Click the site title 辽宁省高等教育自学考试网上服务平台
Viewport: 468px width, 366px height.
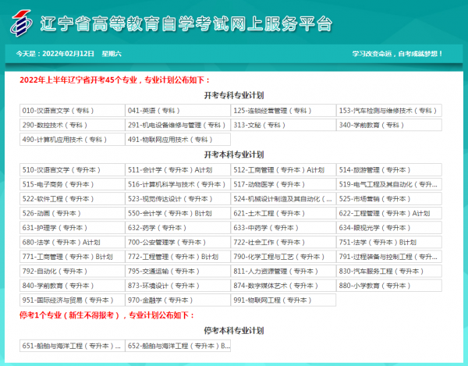pos(186,23)
